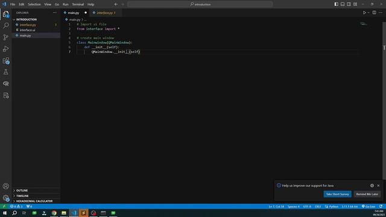Viewport: 386px width, 217px height.
Task: Switch to the main.py editor tab
Action: click(x=74, y=13)
